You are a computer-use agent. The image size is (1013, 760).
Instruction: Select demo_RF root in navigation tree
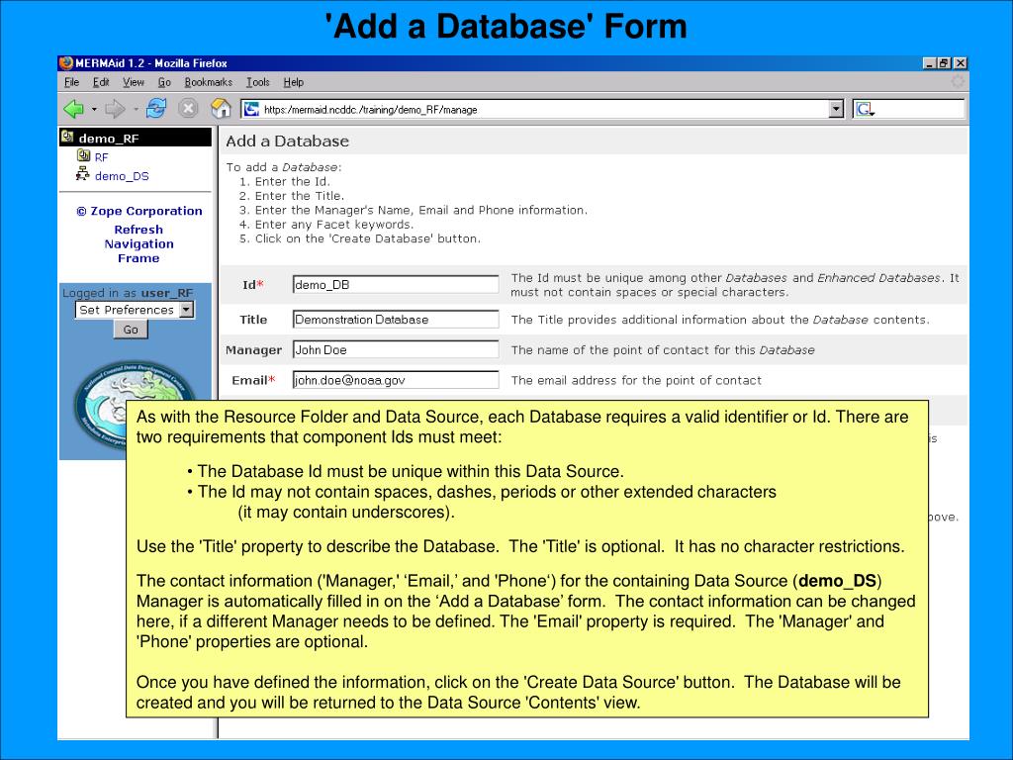coord(109,138)
